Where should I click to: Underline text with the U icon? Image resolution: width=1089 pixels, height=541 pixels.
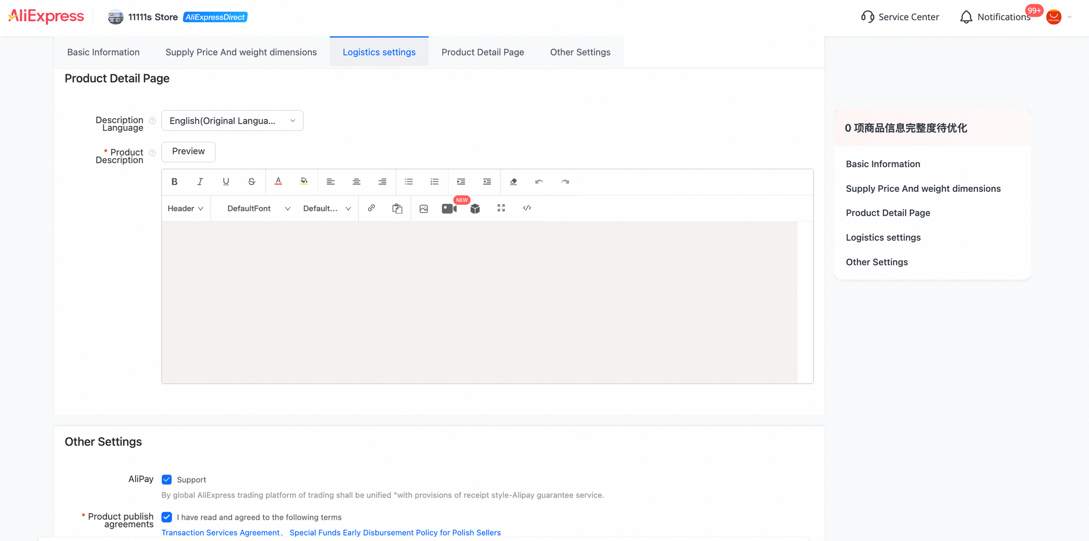point(226,182)
